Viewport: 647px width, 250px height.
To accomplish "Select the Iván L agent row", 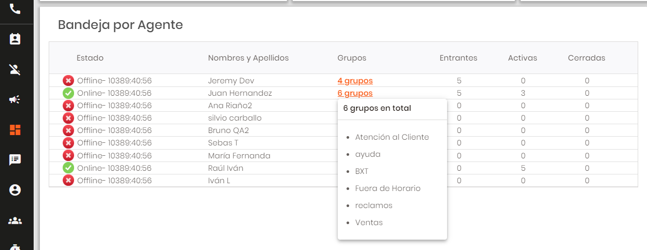I will point(219,181).
